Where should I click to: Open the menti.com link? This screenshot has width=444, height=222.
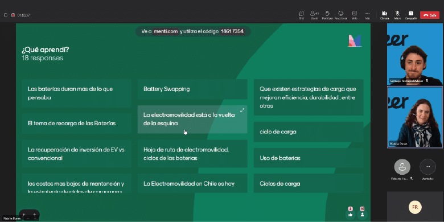pos(166,31)
